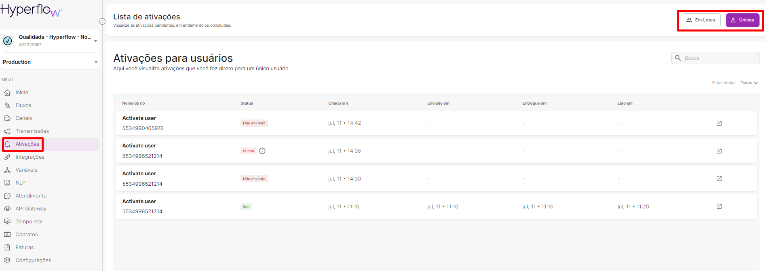Open Integrações in the menu

(x=30, y=157)
